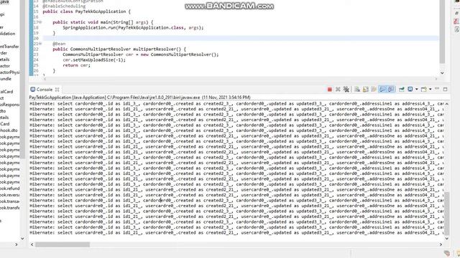
Task: Click the '@EnableScheduling' annotation in the editor
Action: tap(64, 6)
